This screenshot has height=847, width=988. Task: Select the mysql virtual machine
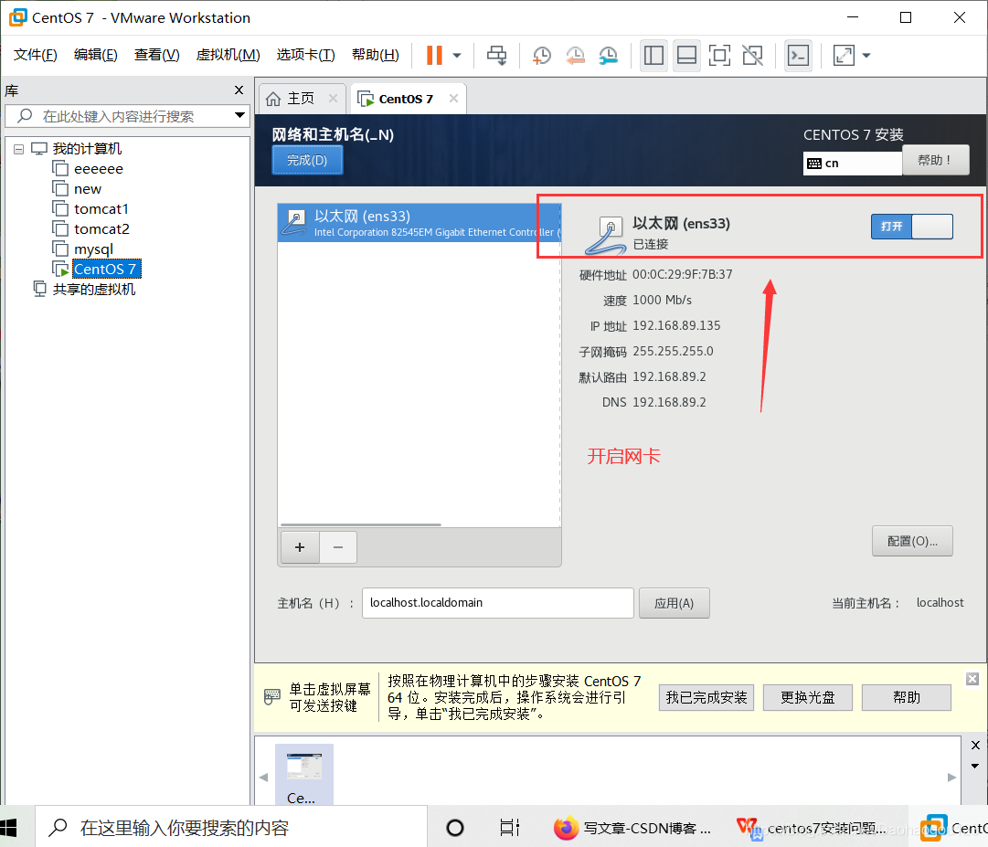(x=93, y=249)
